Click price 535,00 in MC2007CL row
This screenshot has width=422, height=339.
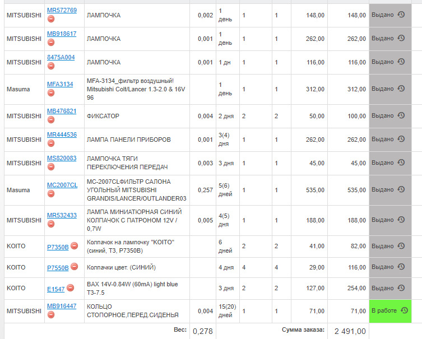pyautogui.click(x=315, y=190)
